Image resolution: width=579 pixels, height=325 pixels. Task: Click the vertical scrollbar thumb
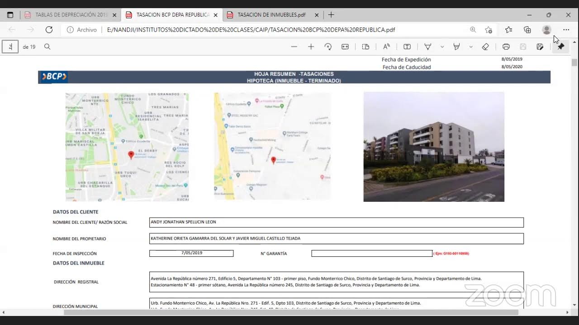574,62
